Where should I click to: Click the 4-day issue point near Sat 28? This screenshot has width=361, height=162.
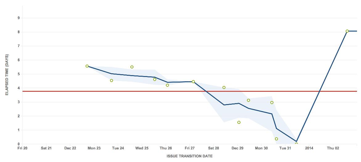(224, 87)
